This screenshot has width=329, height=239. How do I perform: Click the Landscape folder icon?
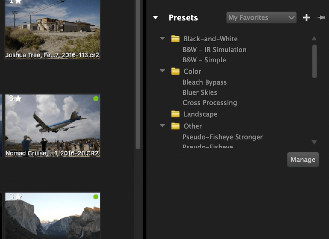tap(175, 114)
